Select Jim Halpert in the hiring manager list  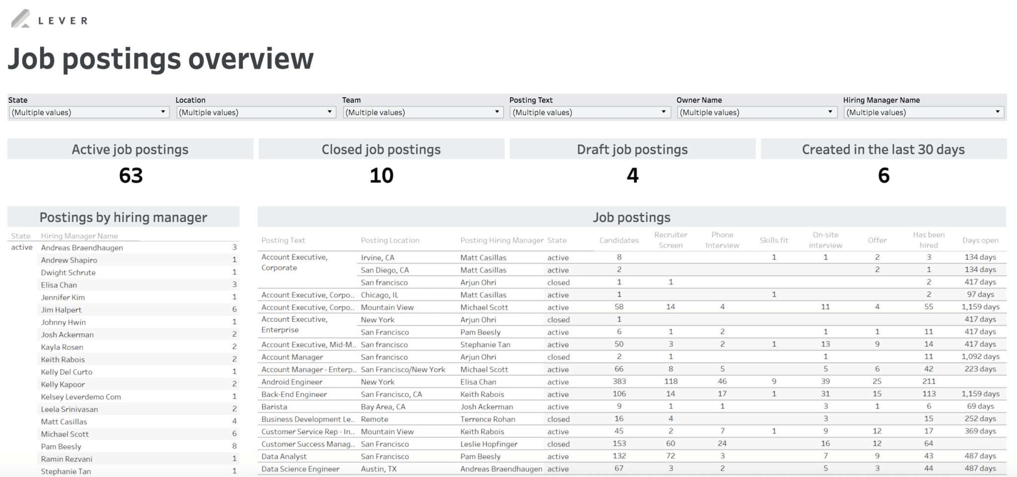[x=61, y=309]
